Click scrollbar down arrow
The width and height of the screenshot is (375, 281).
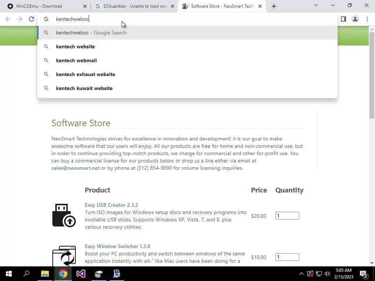point(372,263)
